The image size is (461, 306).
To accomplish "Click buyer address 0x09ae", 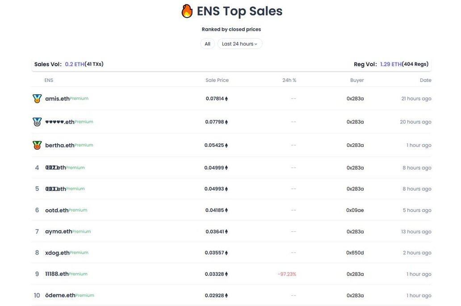I will click(355, 210).
